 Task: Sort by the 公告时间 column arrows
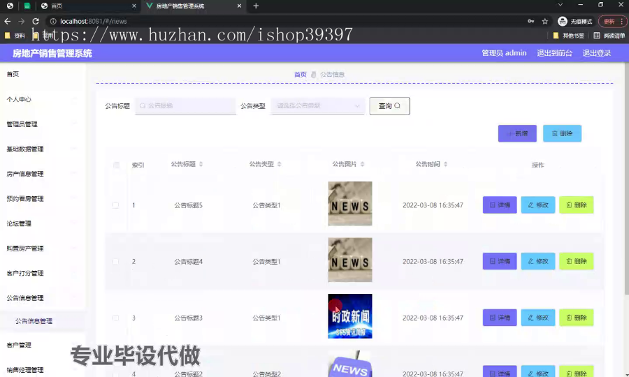coord(445,164)
